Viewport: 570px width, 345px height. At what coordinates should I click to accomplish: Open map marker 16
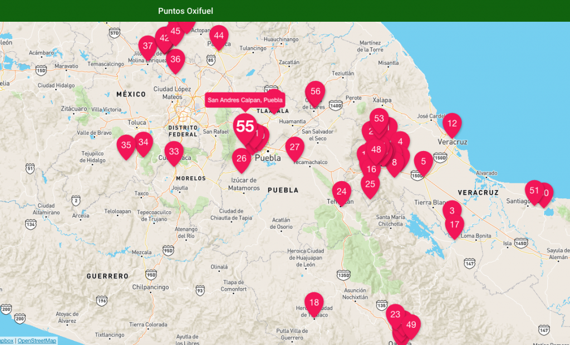[370, 171]
